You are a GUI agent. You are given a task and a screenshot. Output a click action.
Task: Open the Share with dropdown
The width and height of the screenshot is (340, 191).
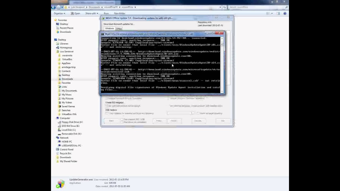click(92, 13)
